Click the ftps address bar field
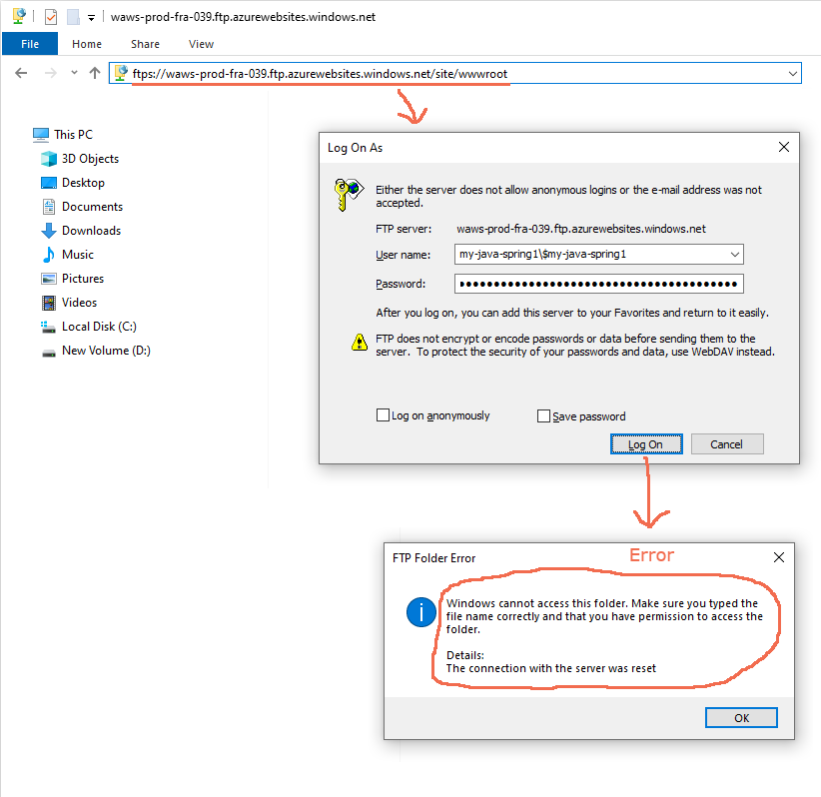The height and width of the screenshot is (797, 821). (x=455, y=73)
